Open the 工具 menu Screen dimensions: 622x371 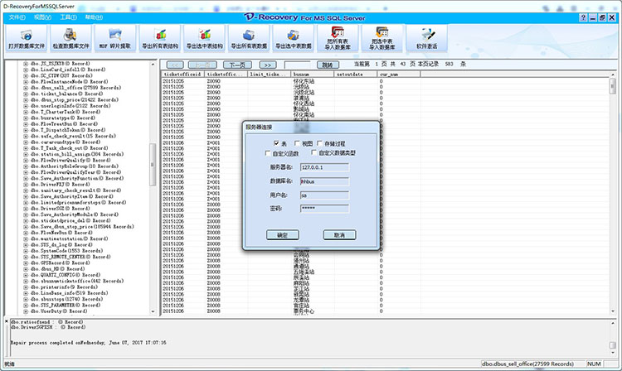(x=68, y=17)
